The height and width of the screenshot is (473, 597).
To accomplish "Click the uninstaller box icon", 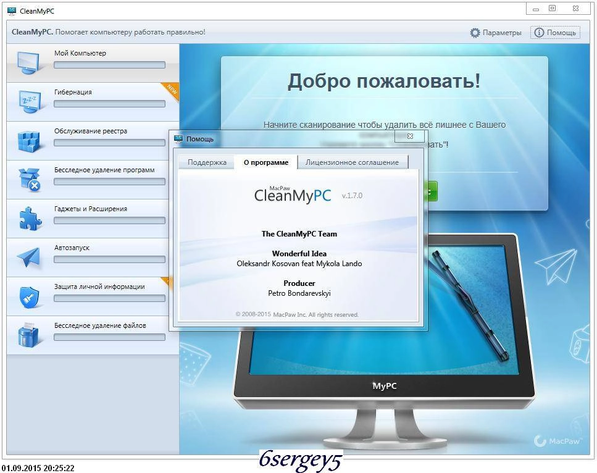I will tap(29, 179).
